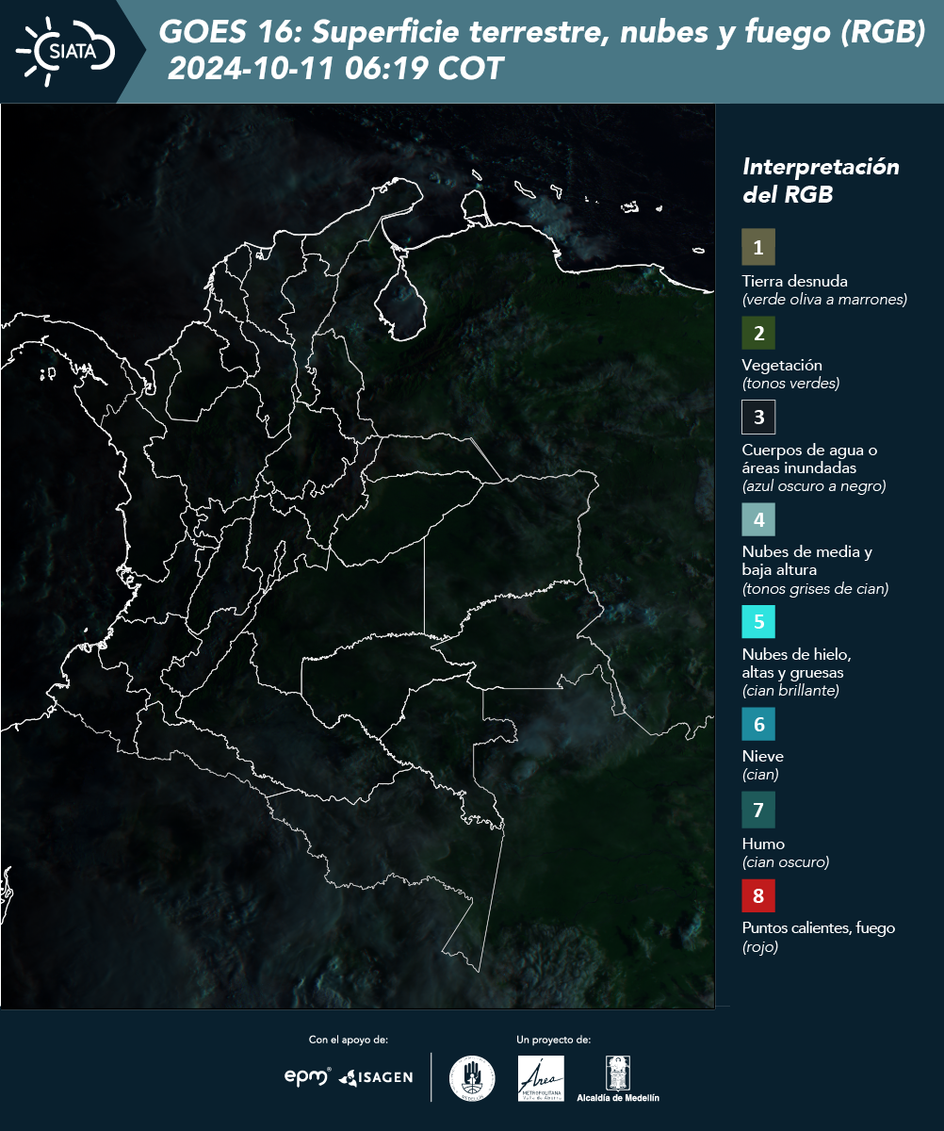The image size is (944, 1131).
Task: Click 'Con el apoyo de:' text
Action: point(349,1040)
